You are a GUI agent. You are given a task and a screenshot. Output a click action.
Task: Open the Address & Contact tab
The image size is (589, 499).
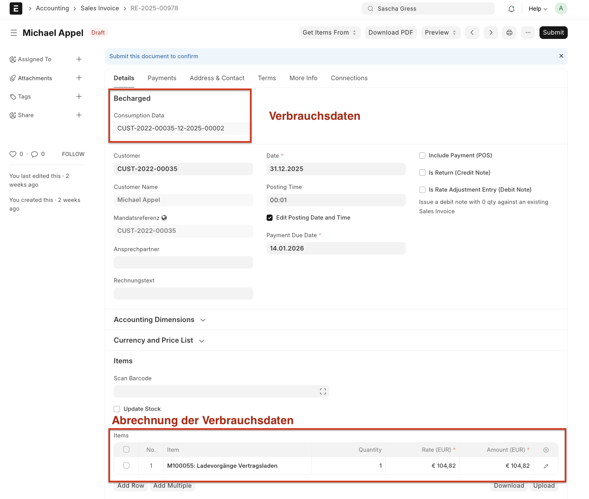tap(217, 78)
